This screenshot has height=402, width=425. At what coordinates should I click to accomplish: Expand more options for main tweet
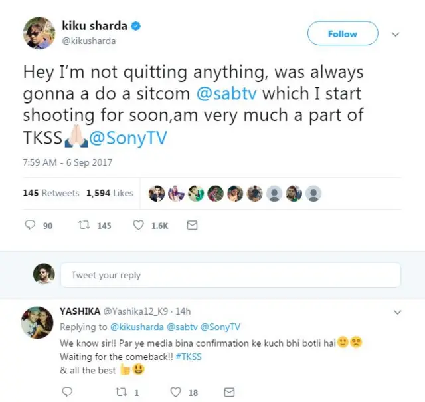pyautogui.click(x=396, y=33)
